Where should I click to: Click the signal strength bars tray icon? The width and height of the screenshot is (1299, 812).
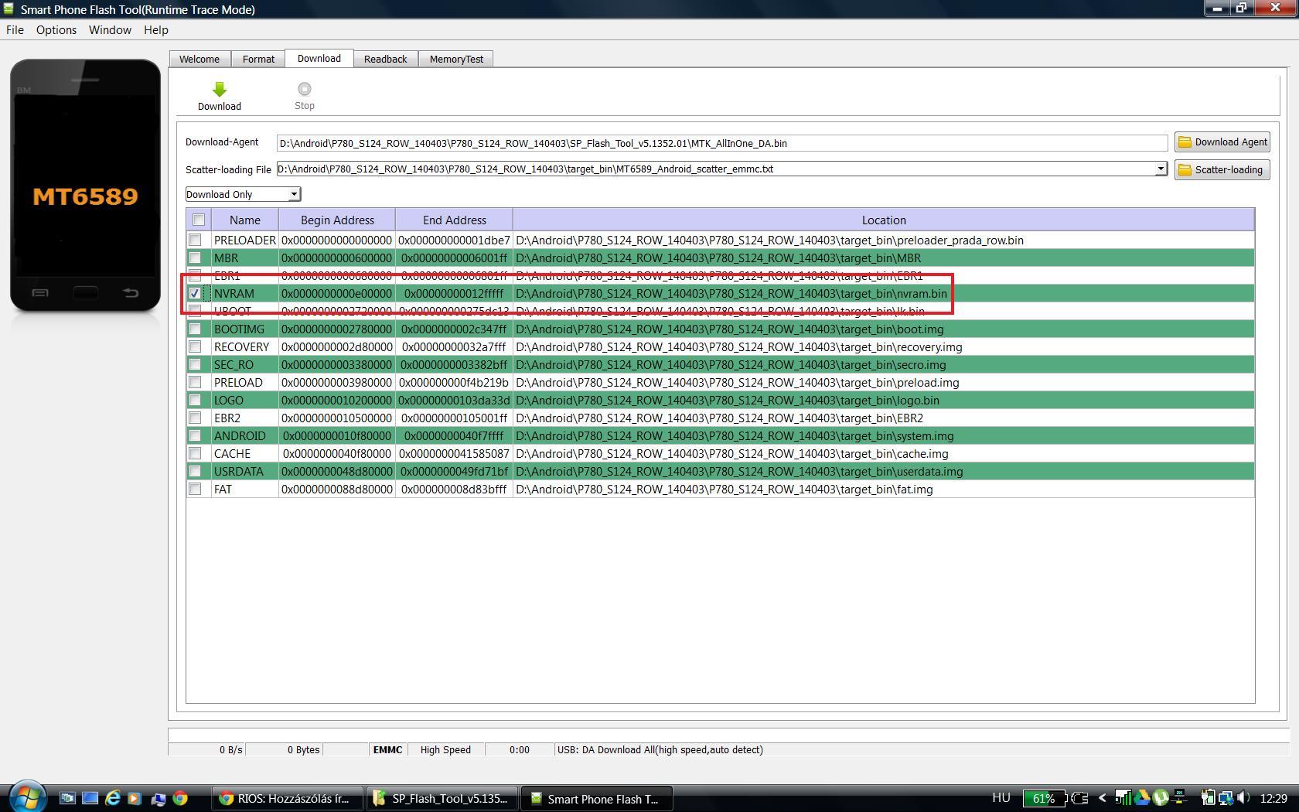pos(1123,797)
